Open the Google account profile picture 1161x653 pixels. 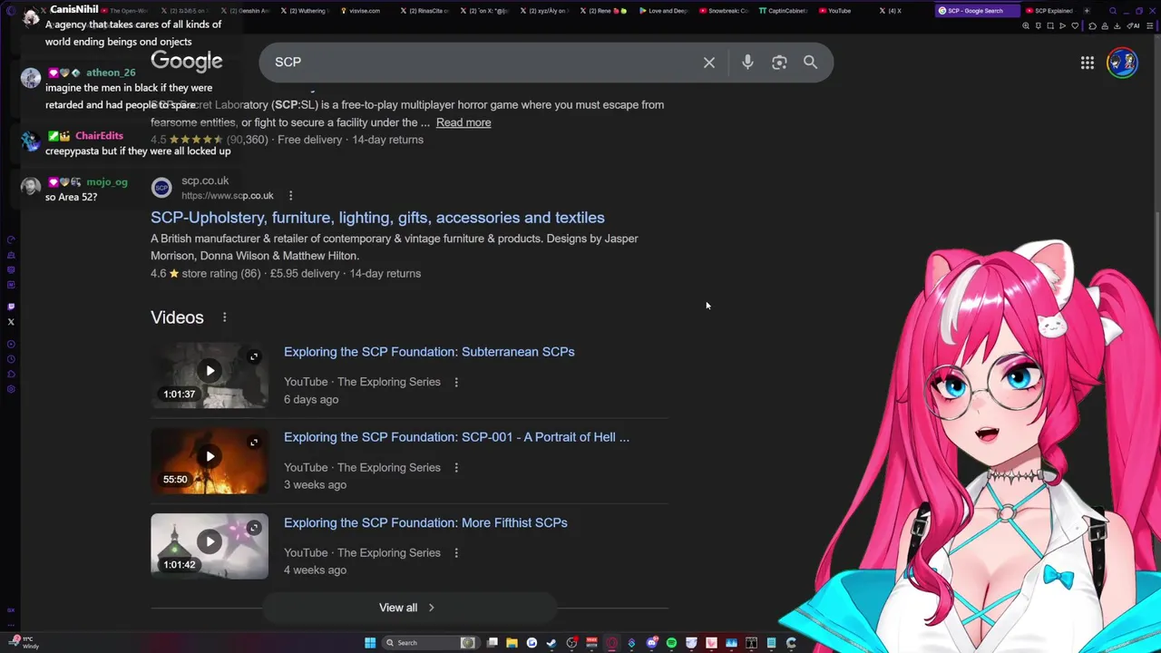click(x=1122, y=63)
